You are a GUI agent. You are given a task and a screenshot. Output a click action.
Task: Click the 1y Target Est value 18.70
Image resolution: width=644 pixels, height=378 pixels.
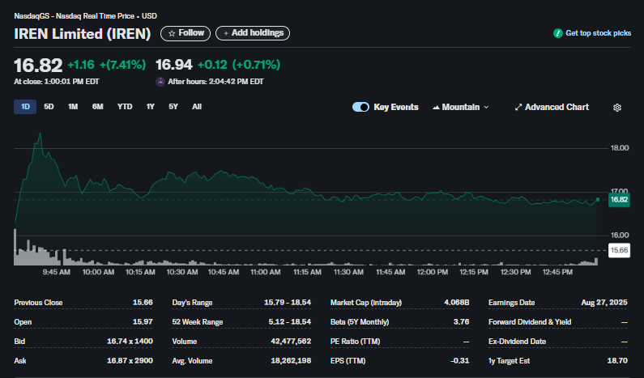[x=617, y=361]
